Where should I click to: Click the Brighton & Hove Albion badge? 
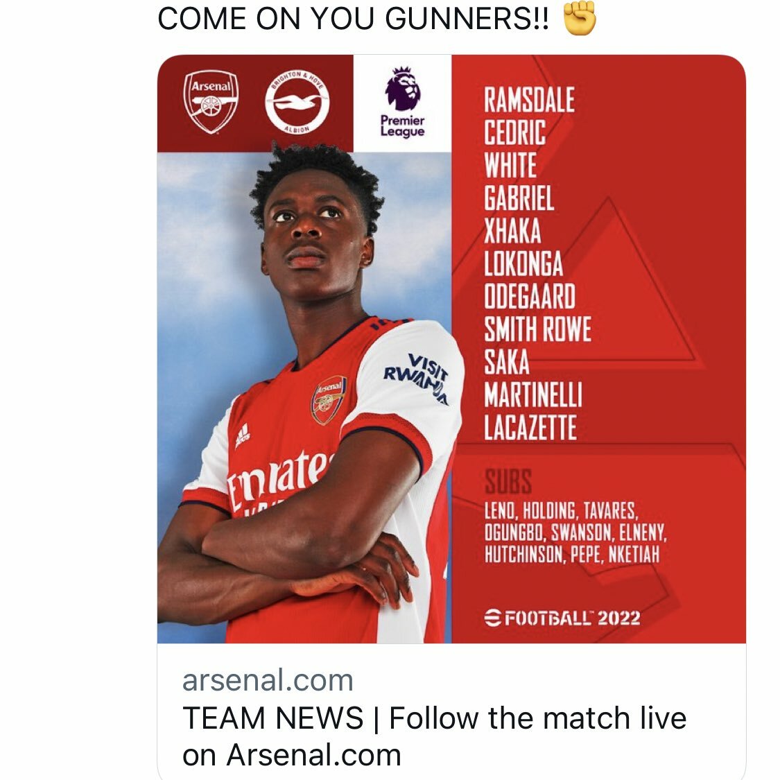click(x=297, y=102)
